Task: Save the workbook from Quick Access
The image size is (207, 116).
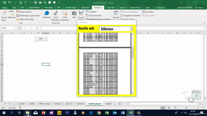Action: click(5, 3)
